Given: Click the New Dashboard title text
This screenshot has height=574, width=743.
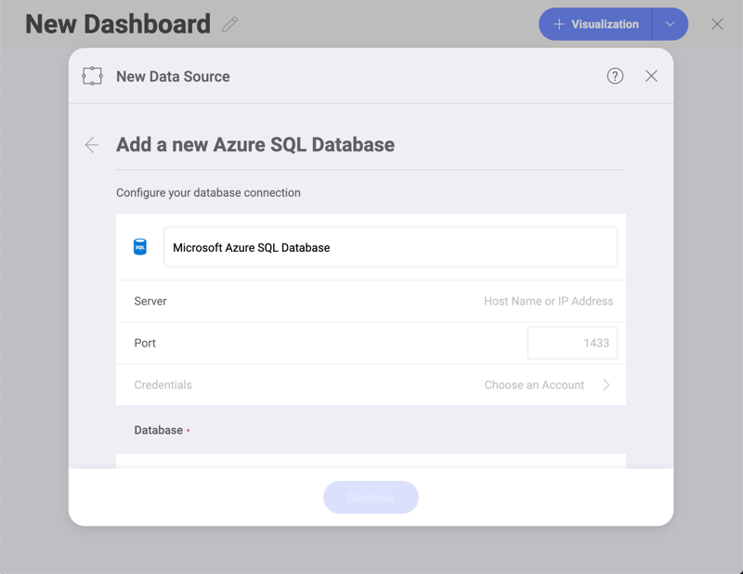Looking at the screenshot, I should click(118, 24).
